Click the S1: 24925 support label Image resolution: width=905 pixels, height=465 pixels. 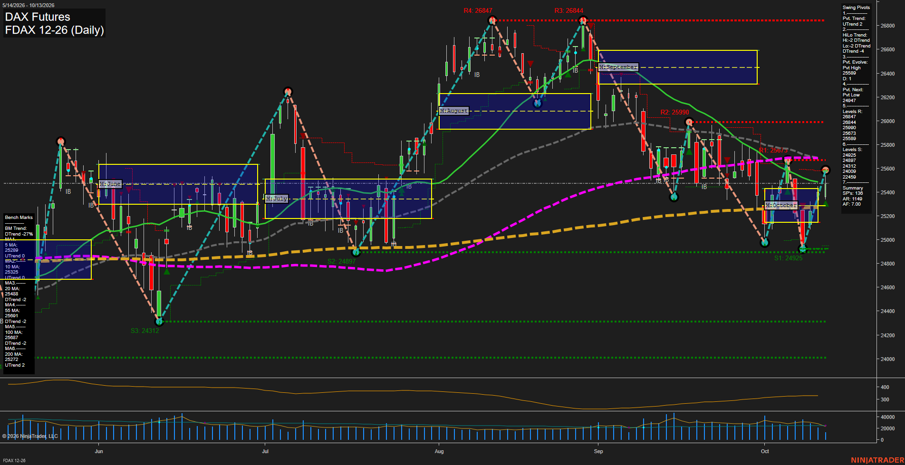pyautogui.click(x=788, y=258)
